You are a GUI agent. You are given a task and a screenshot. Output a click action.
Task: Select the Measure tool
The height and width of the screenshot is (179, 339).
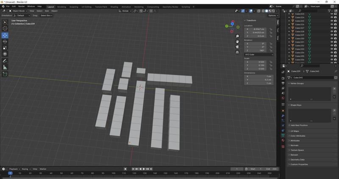tap(5, 68)
